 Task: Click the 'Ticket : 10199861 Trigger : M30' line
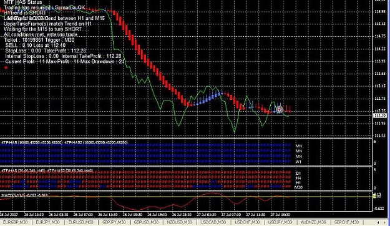point(39,40)
